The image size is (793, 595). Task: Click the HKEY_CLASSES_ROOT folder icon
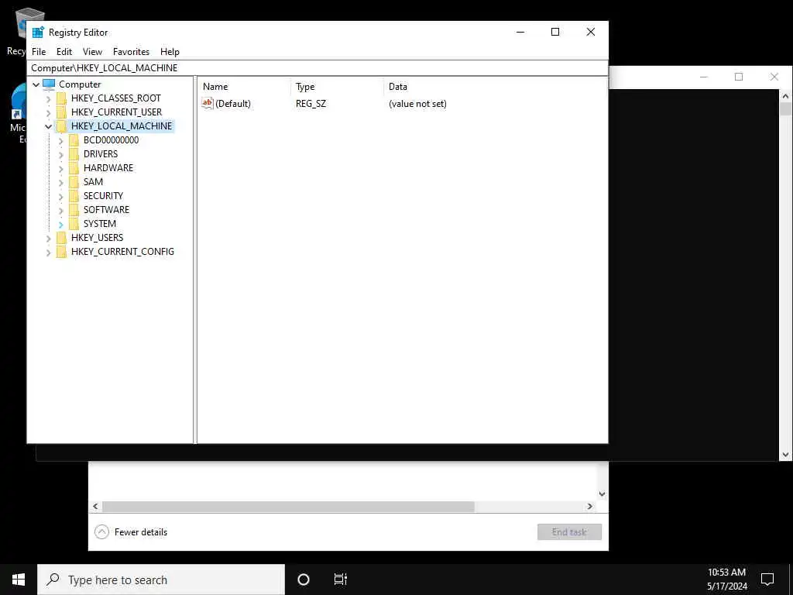click(61, 98)
